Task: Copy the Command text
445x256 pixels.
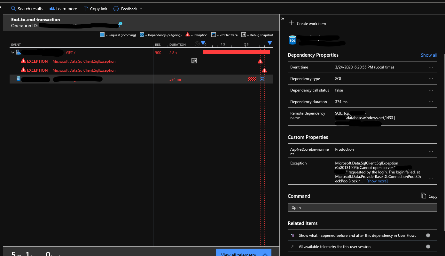Action: [x=429, y=196]
